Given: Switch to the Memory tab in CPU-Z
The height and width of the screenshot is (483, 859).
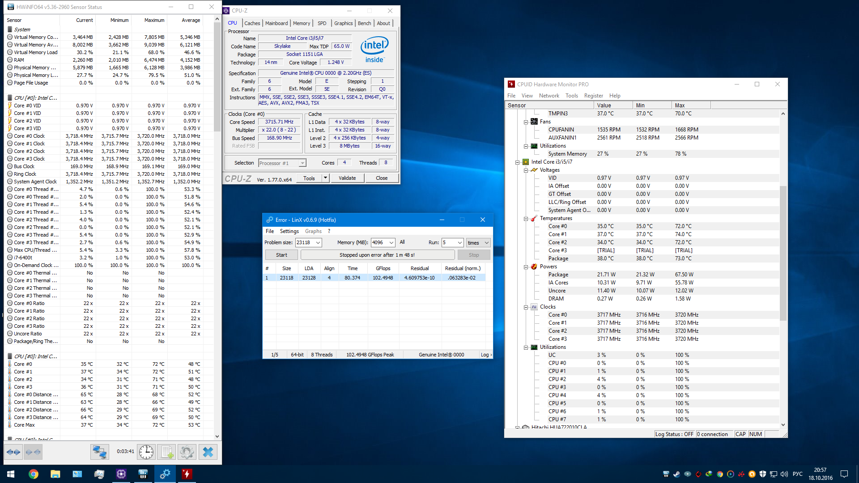Looking at the screenshot, I should click(302, 23).
